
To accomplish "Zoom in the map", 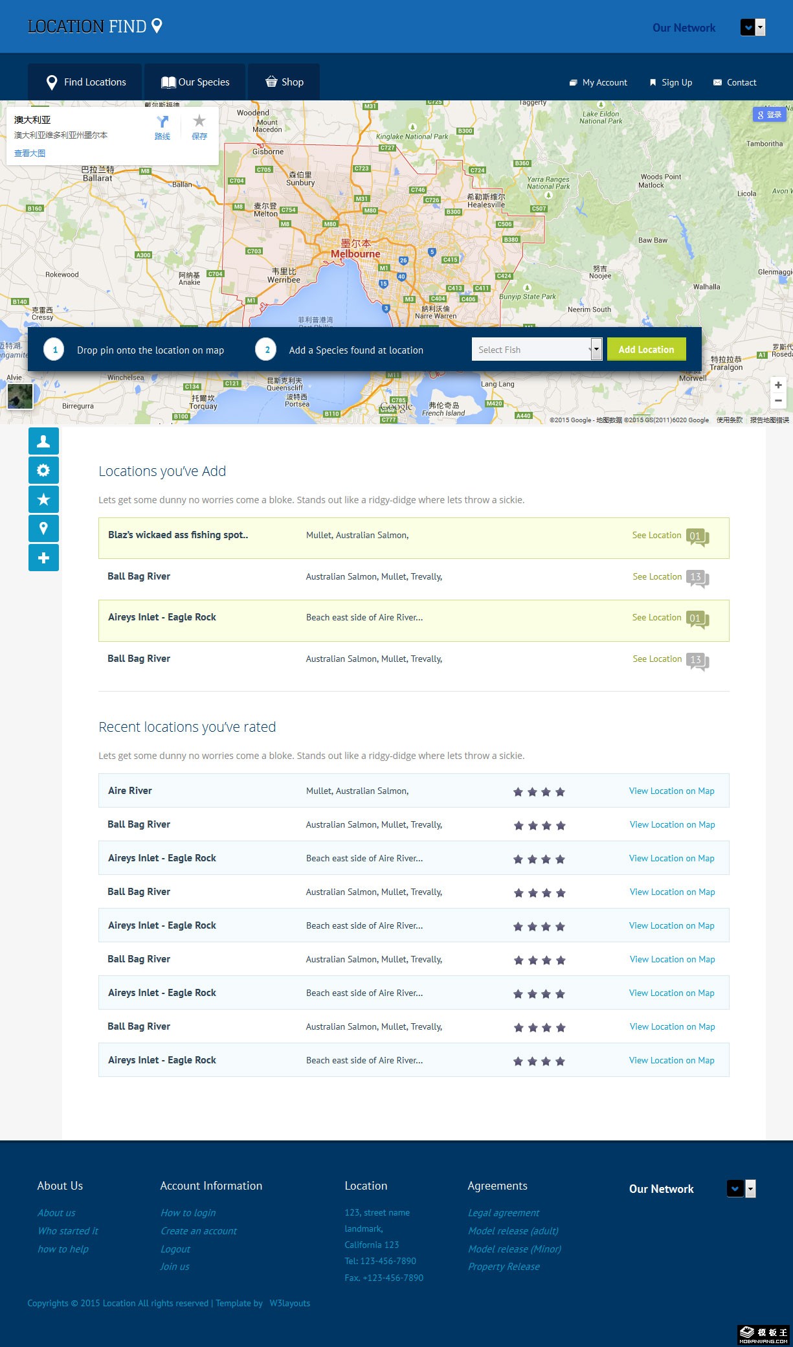I will pyautogui.click(x=778, y=385).
